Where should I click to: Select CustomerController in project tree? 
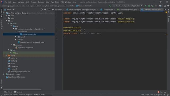point(29,34)
